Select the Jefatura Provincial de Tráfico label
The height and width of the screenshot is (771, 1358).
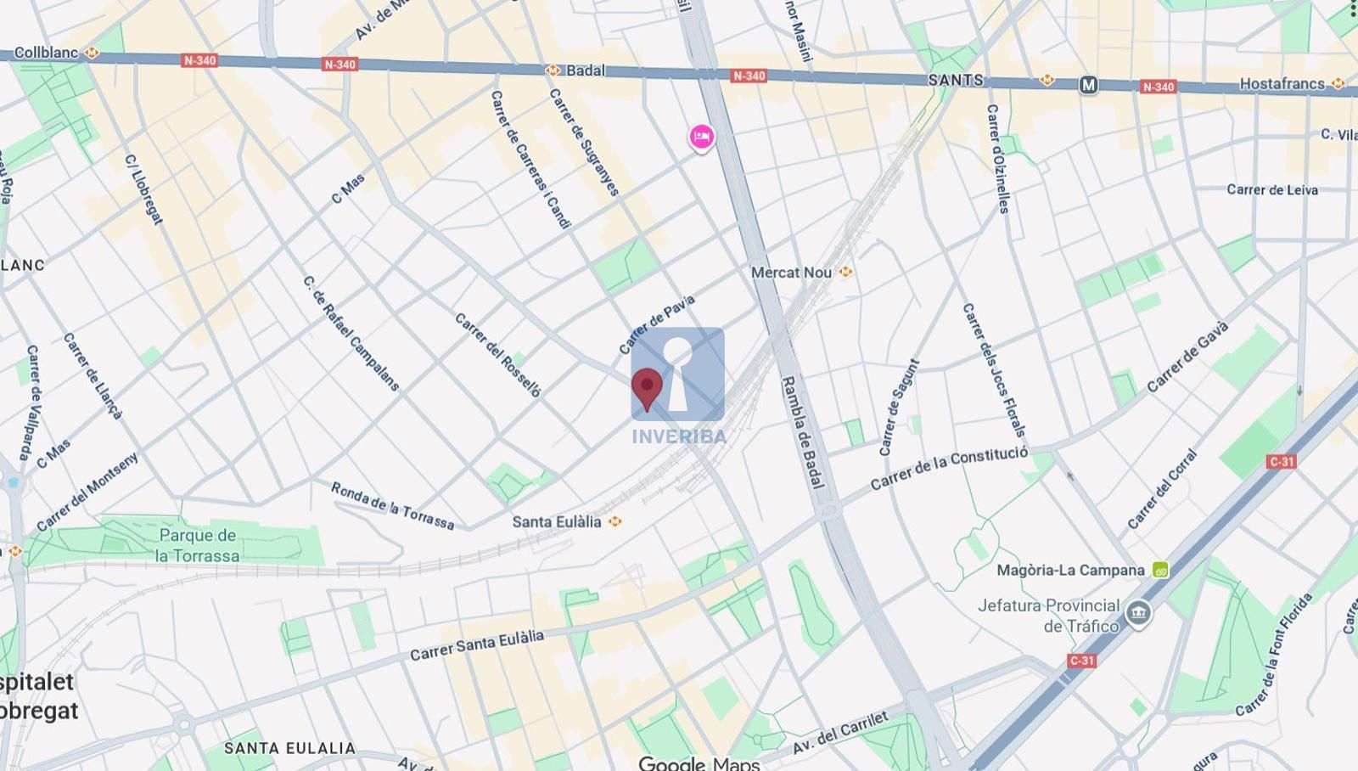coord(1049,616)
